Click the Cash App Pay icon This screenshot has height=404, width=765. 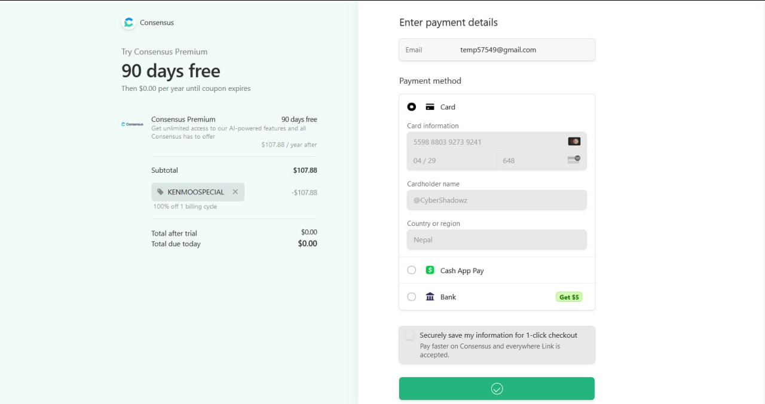point(430,270)
